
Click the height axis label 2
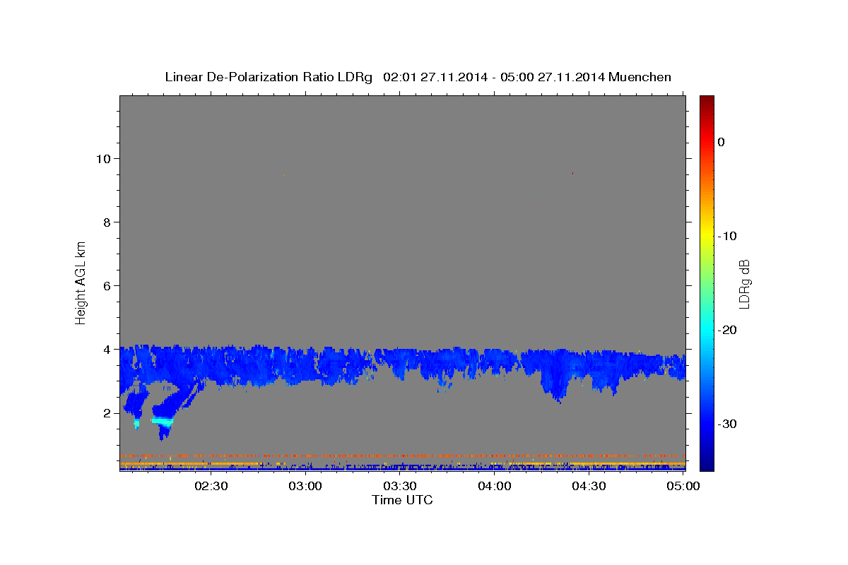click(x=107, y=412)
